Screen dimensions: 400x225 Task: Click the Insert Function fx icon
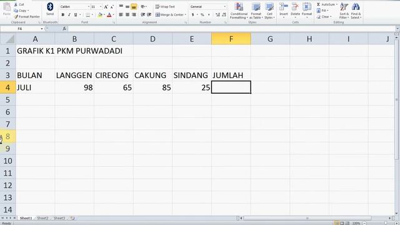click(64, 29)
